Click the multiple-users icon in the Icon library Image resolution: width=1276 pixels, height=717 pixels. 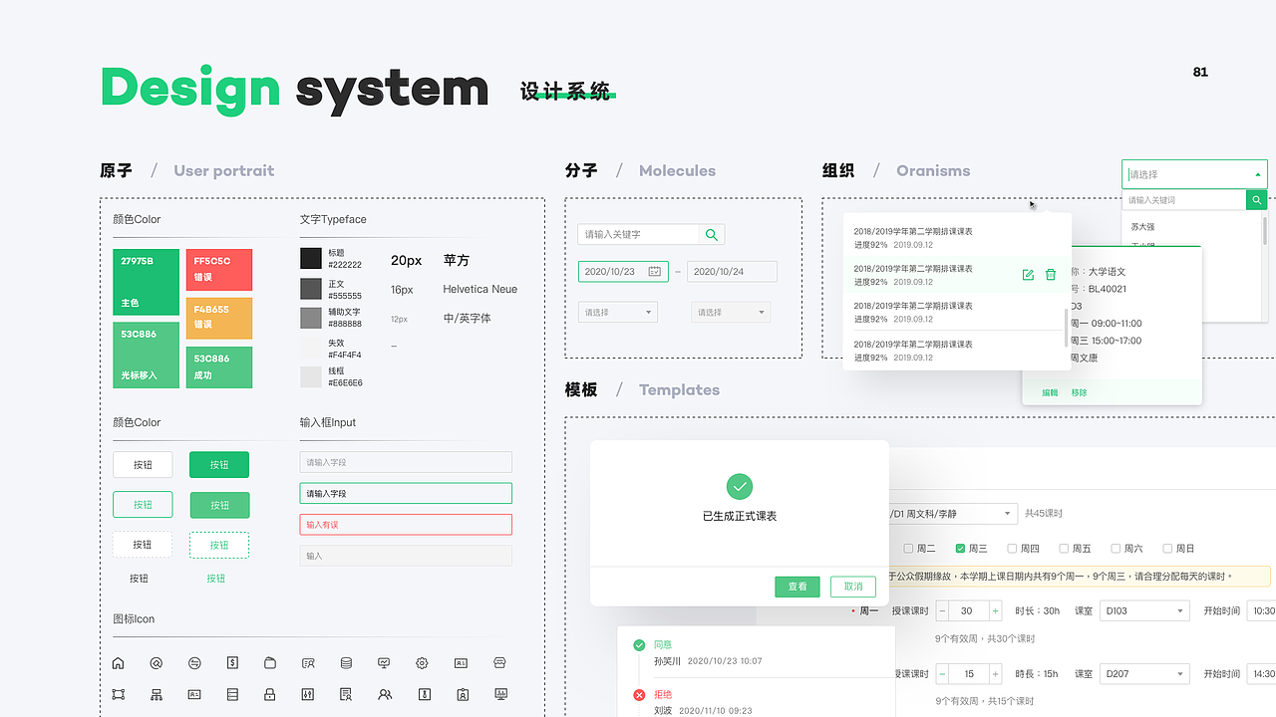coord(384,694)
